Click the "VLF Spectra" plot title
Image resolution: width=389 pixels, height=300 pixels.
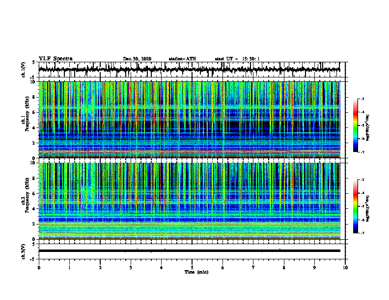56,59
